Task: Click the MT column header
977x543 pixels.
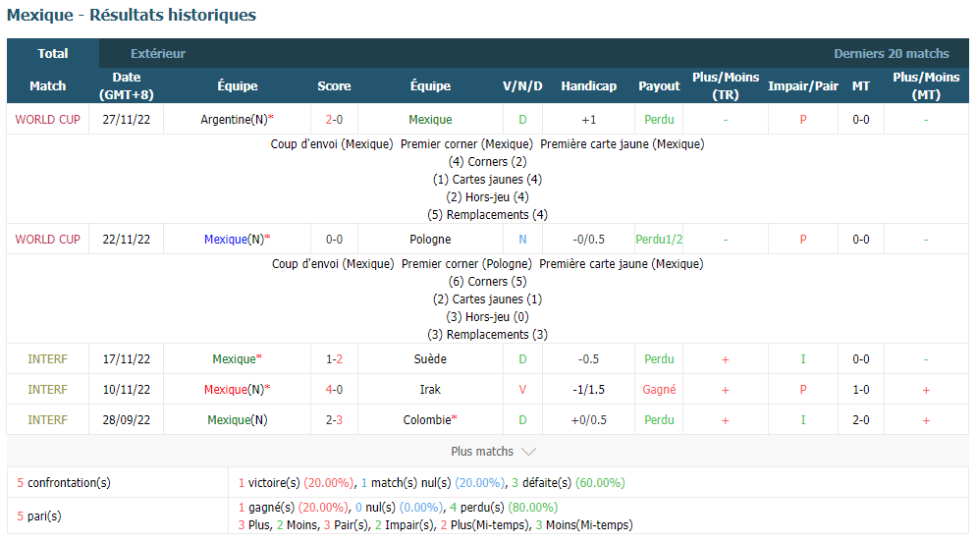Action: 861,86
